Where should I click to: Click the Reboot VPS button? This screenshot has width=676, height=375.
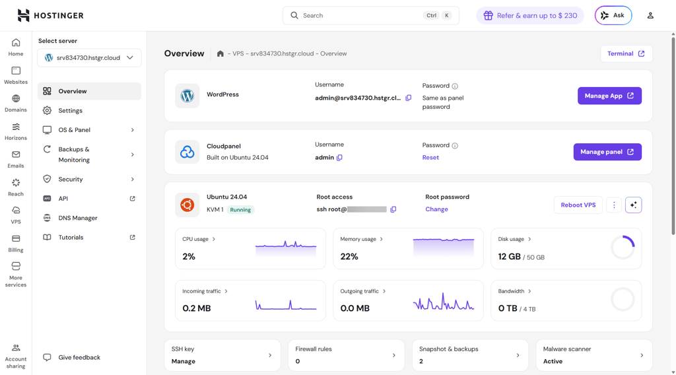click(x=578, y=205)
